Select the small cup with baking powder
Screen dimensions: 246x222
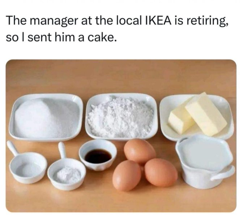tap(67, 174)
